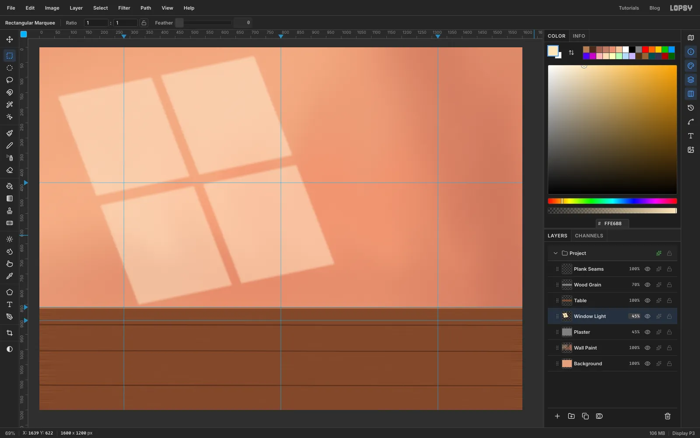
Task: Switch to the Channels tab
Action: 589,236
